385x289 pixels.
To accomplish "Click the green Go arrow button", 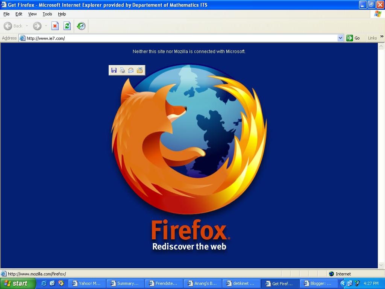I will point(349,38).
